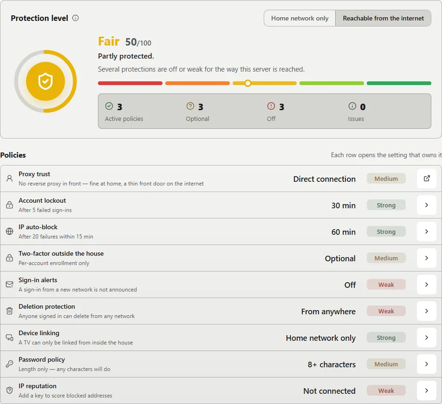
Task: Click the 8+ characters value
Action: [331, 364]
